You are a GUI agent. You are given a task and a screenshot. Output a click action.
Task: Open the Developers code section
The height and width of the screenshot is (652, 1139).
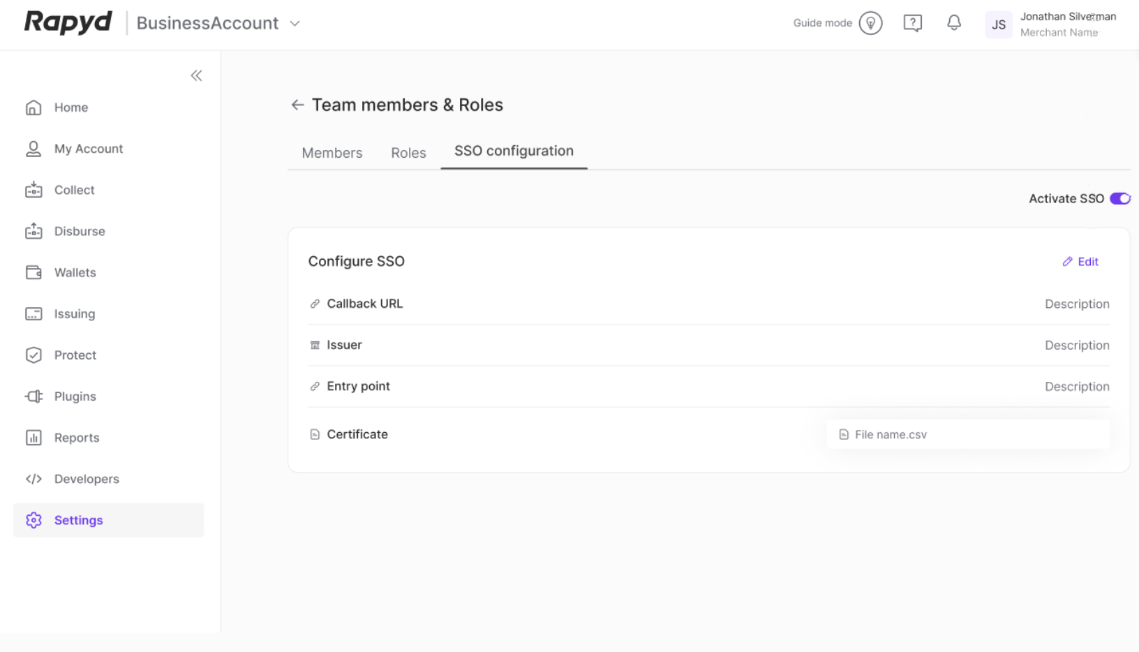pyautogui.click(x=86, y=479)
